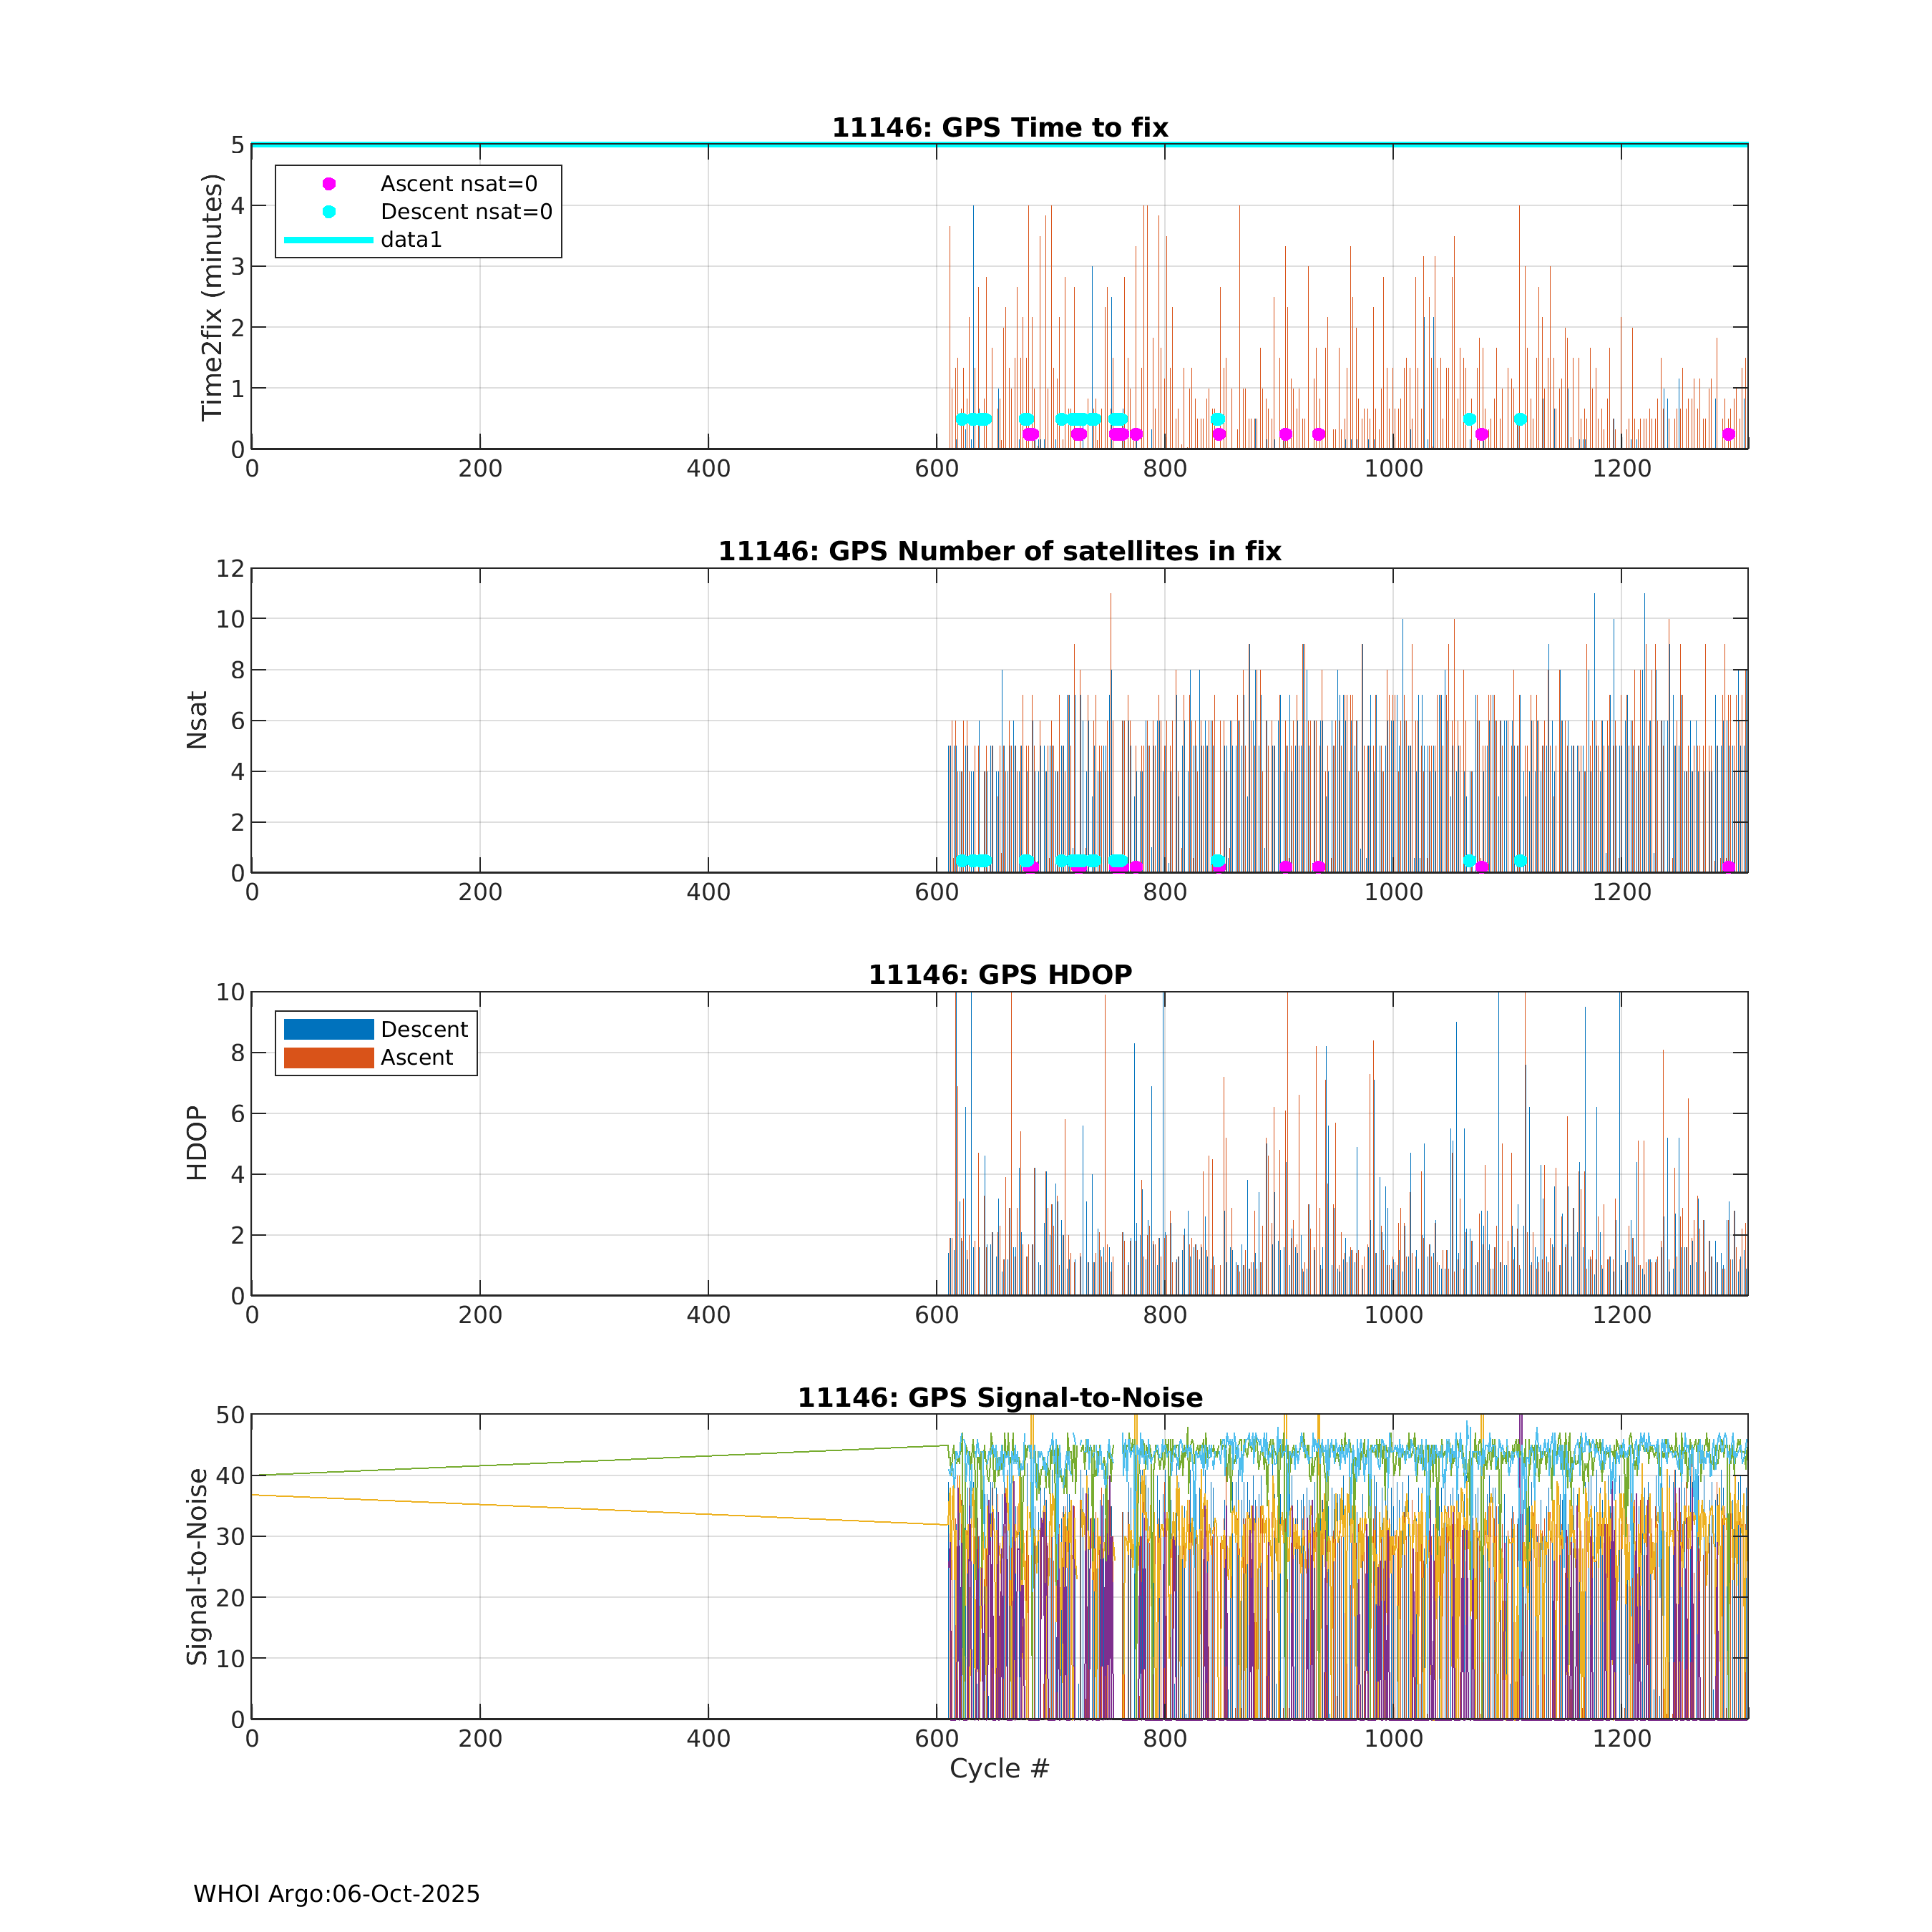Click 'Ascent nsat=0' legend text
This screenshot has height=1932, width=1932.
[459, 184]
